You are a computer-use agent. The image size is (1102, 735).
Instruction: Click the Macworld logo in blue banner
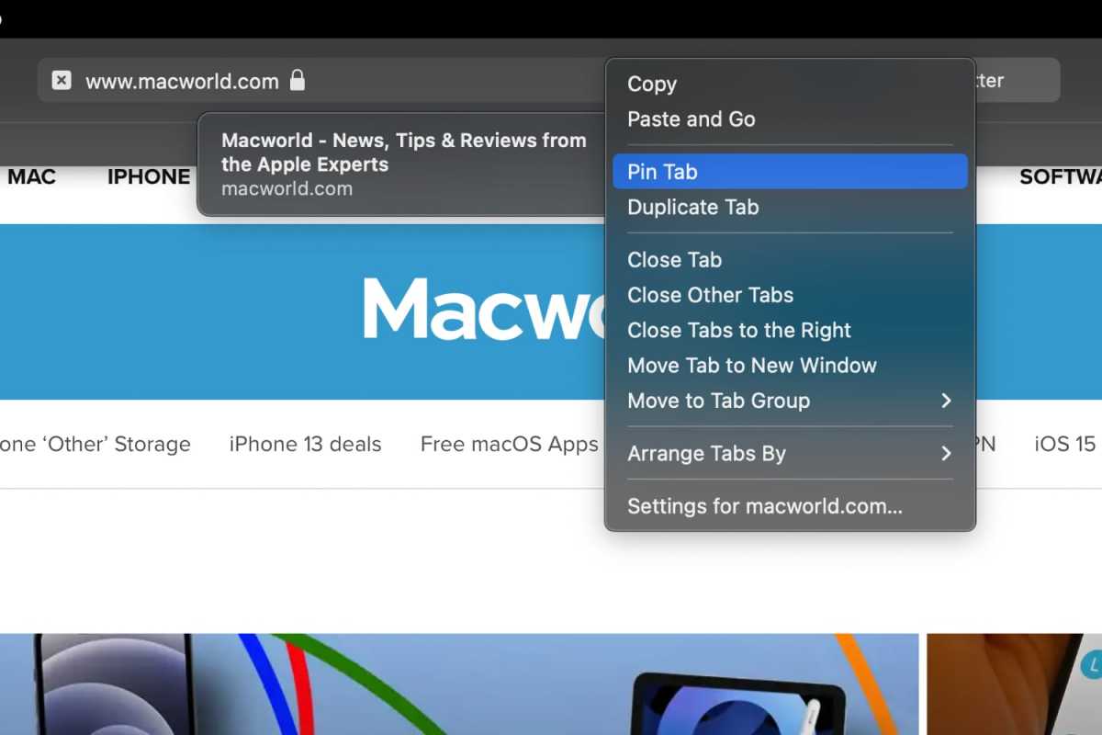click(484, 309)
